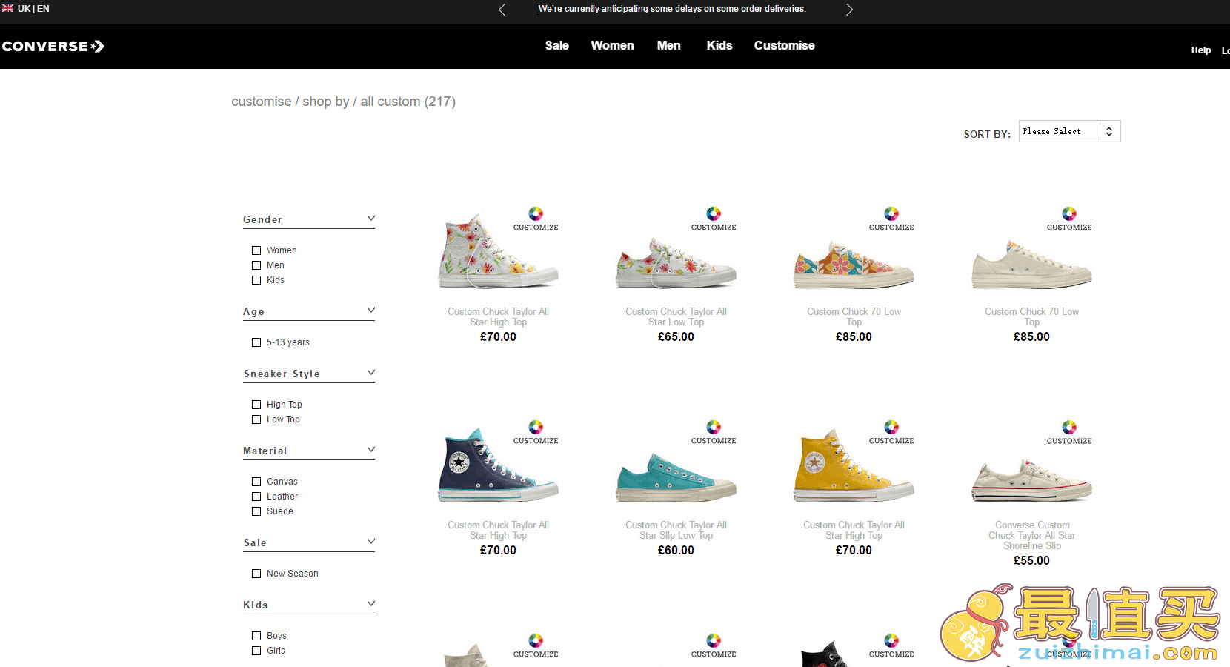The image size is (1230, 667).
Task: Click Customize wheel on teal Slip Low Top
Action: click(714, 427)
